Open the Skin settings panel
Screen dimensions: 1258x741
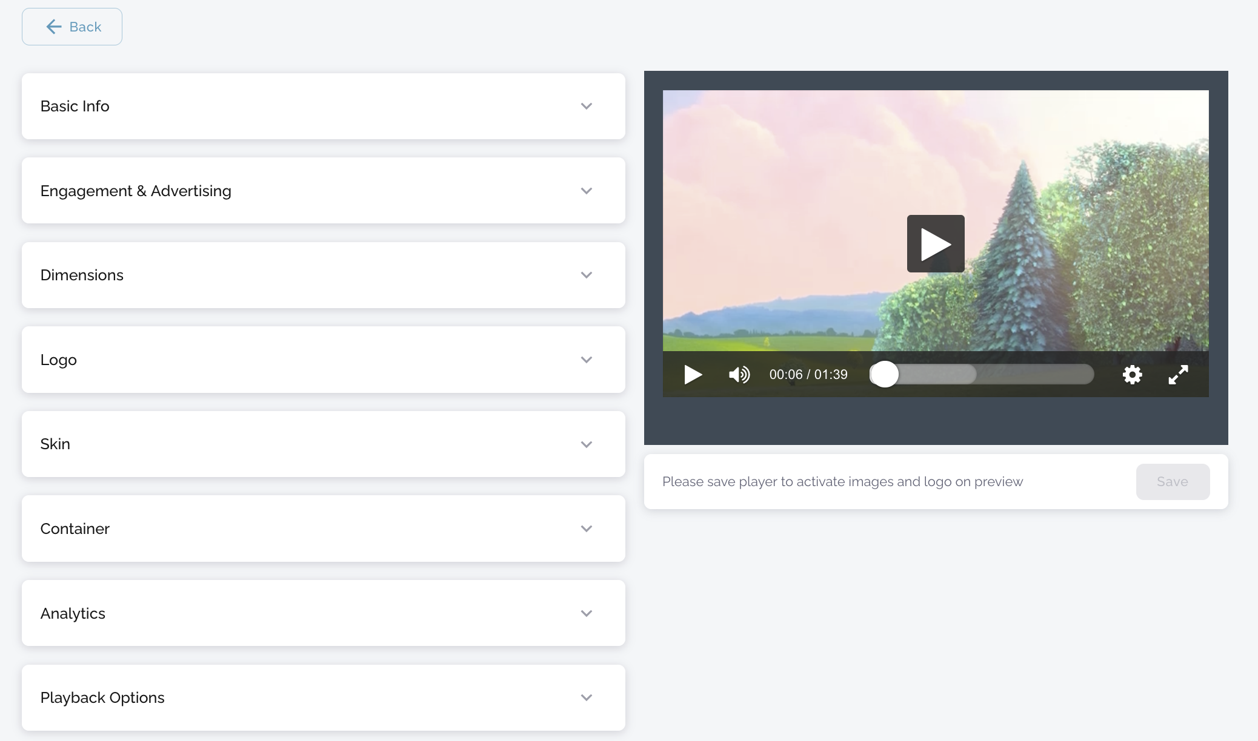[x=323, y=444]
